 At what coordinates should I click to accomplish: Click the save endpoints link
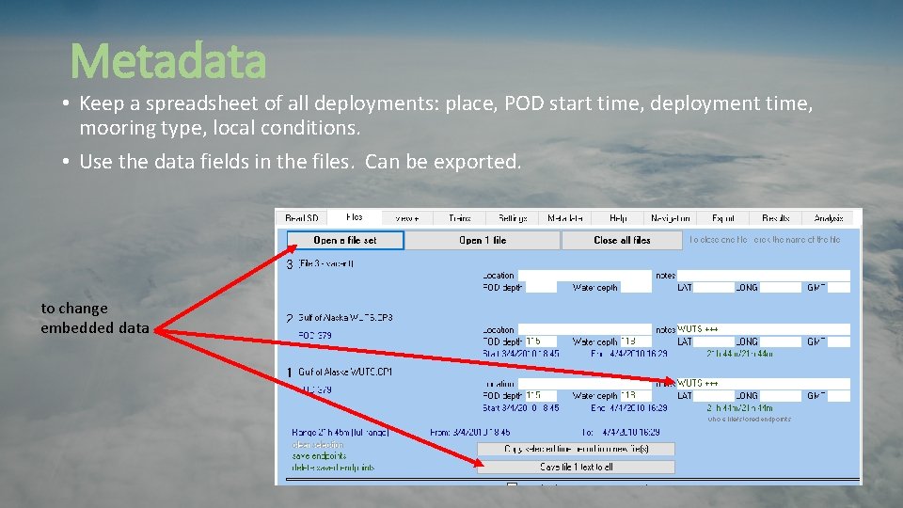[x=319, y=455]
